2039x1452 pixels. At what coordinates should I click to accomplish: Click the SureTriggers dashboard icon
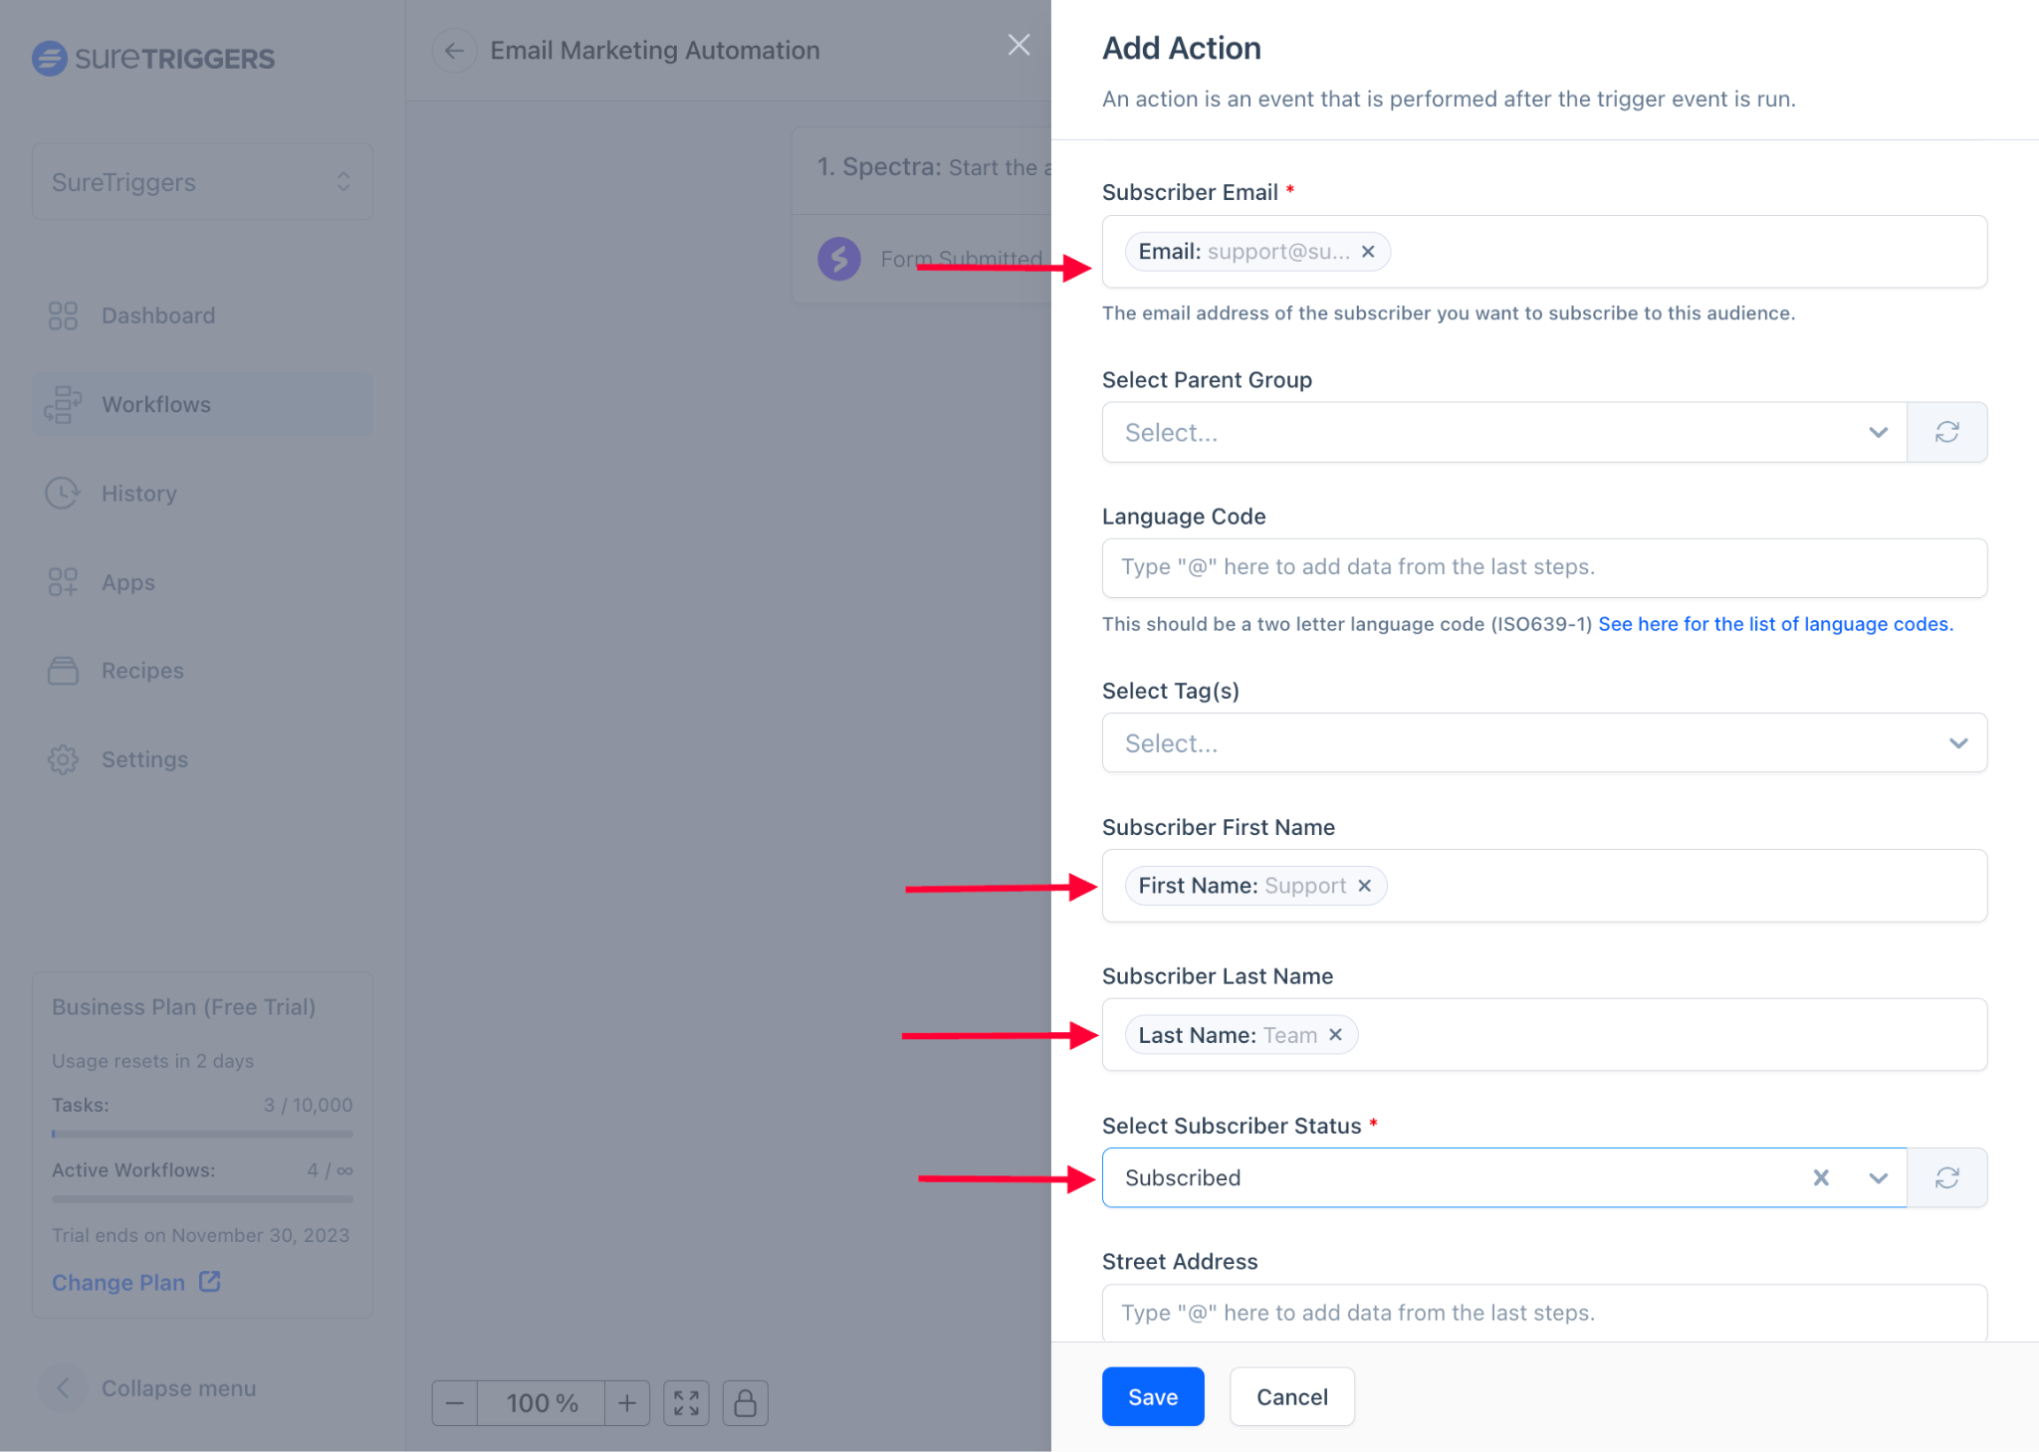click(x=63, y=314)
